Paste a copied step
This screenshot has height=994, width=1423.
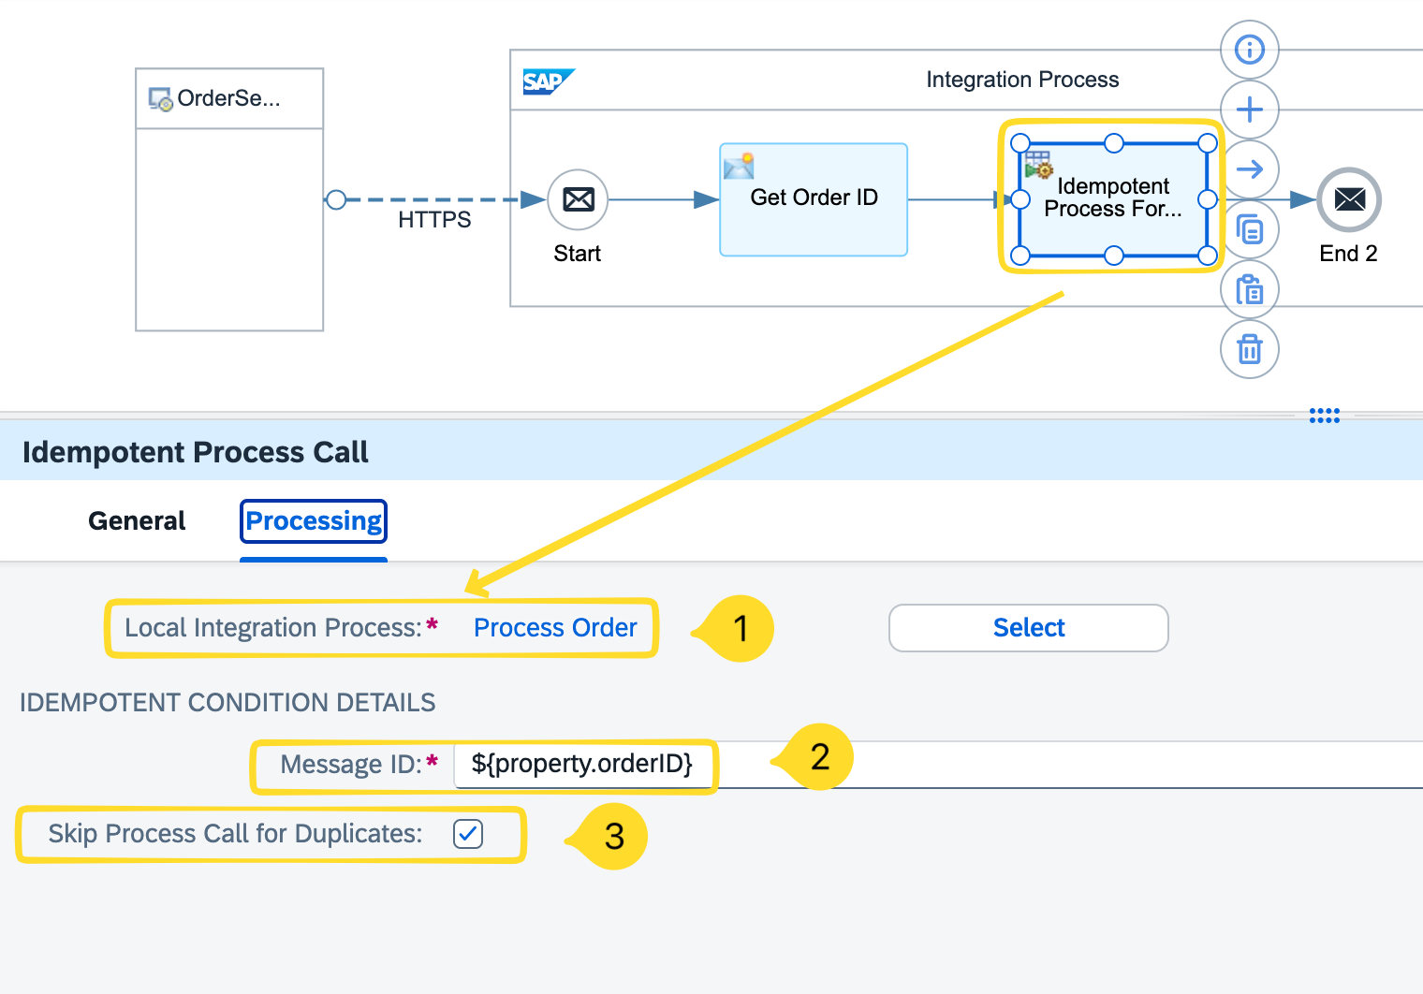(1249, 289)
